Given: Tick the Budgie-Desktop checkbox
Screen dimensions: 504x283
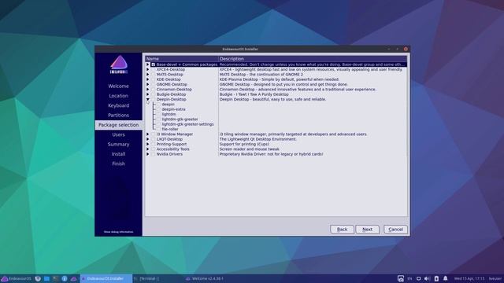Looking at the screenshot, I should click(154, 94).
